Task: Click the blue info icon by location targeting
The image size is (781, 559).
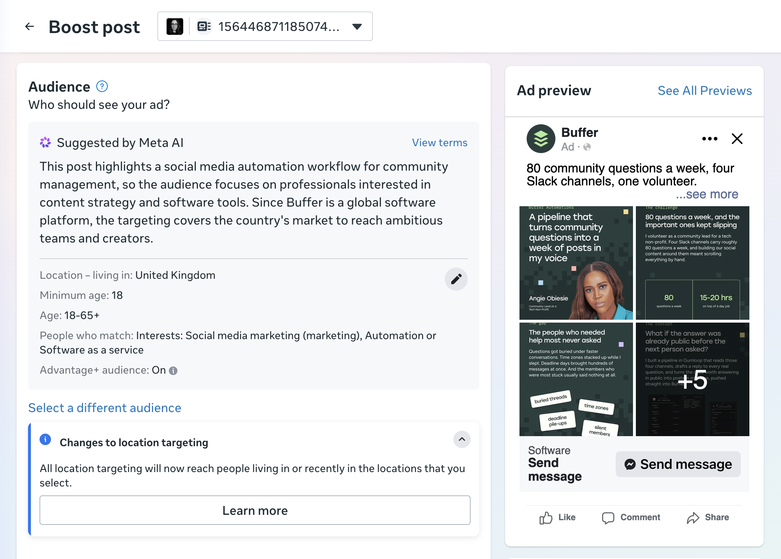Action: [x=45, y=439]
